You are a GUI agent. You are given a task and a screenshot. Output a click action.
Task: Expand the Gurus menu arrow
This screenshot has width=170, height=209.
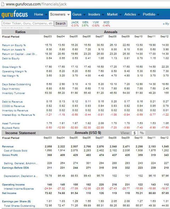[x=84, y=14]
